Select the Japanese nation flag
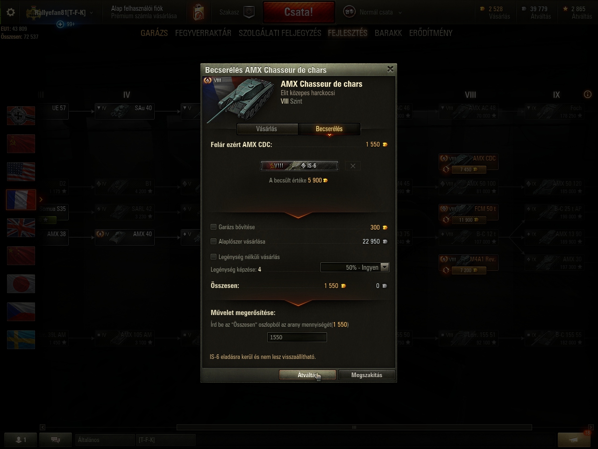This screenshot has height=449, width=598. 21,284
